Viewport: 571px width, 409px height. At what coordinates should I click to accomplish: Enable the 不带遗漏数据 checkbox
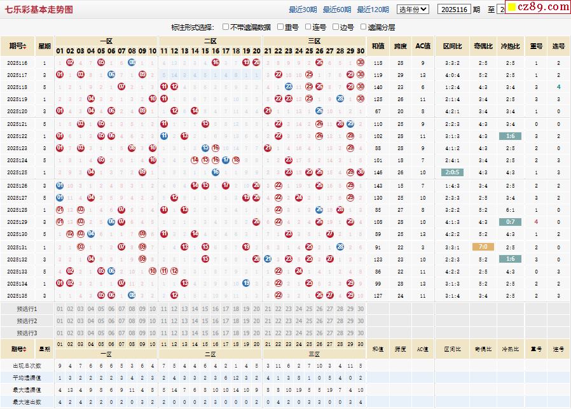[226, 27]
